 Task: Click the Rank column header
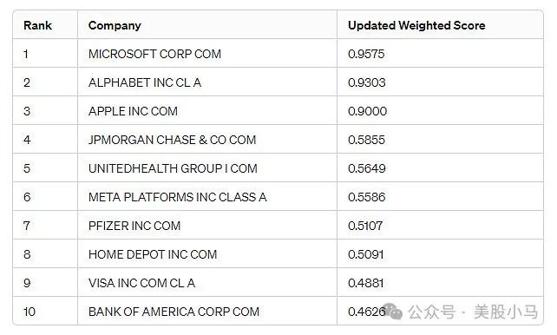click(x=37, y=25)
